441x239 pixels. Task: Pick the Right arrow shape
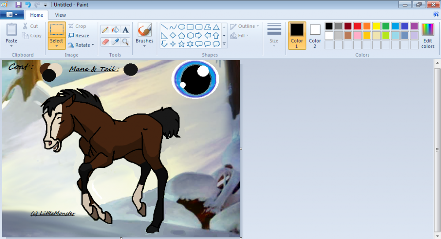(x=199, y=36)
